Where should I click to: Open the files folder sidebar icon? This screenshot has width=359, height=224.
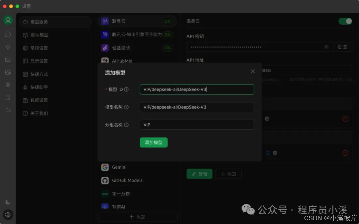(8, 110)
